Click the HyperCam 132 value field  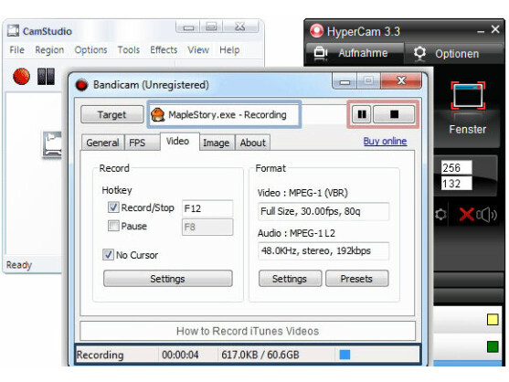456,184
